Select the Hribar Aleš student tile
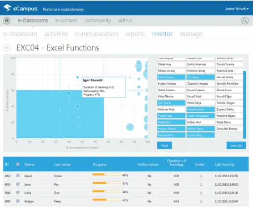253x208 pixels. 201,122
